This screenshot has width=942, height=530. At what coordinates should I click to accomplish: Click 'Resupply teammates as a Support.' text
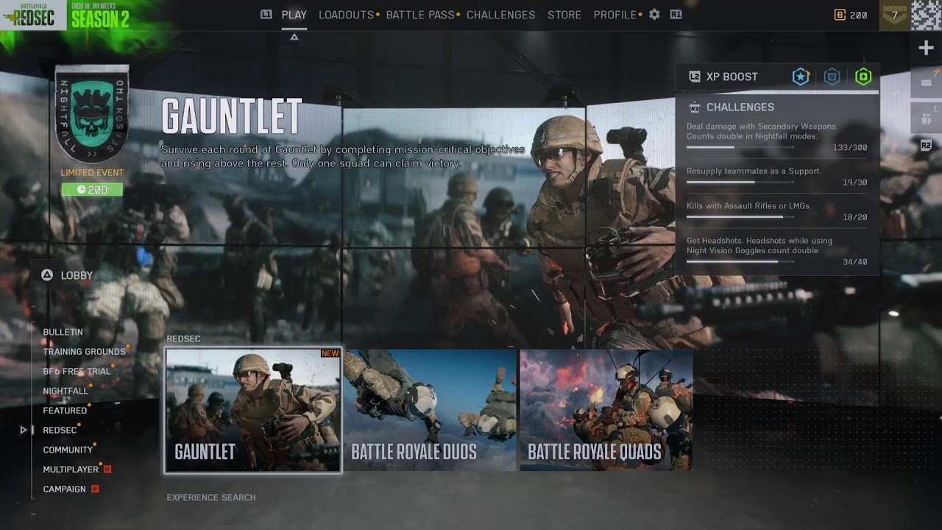[754, 171]
